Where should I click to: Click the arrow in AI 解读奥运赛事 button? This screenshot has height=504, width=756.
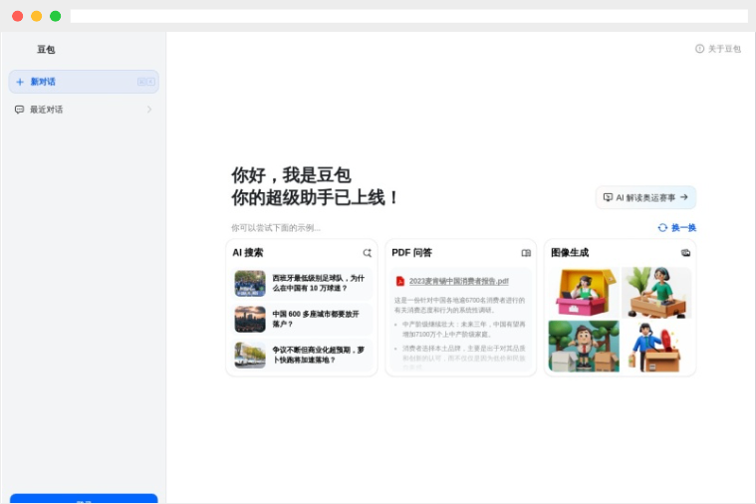pos(683,197)
